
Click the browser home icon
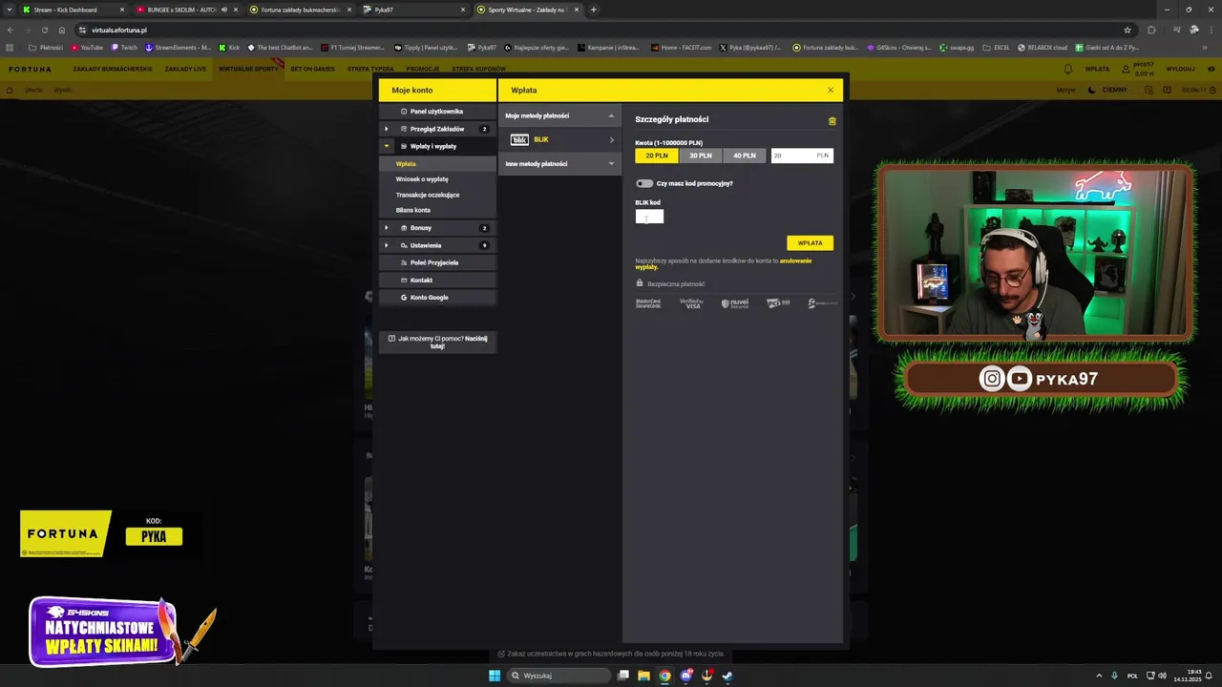(x=62, y=30)
